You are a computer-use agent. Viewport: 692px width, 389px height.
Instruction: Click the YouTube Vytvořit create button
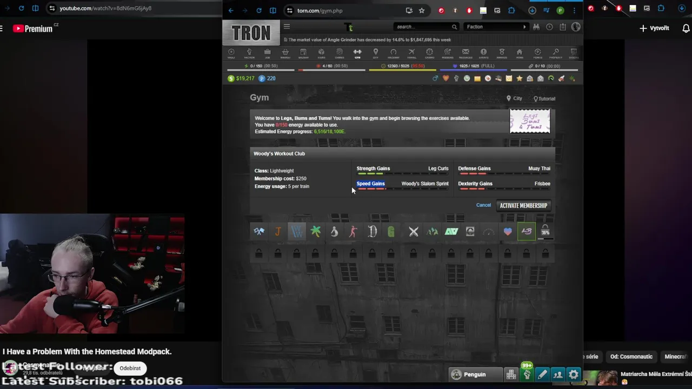coord(654,28)
